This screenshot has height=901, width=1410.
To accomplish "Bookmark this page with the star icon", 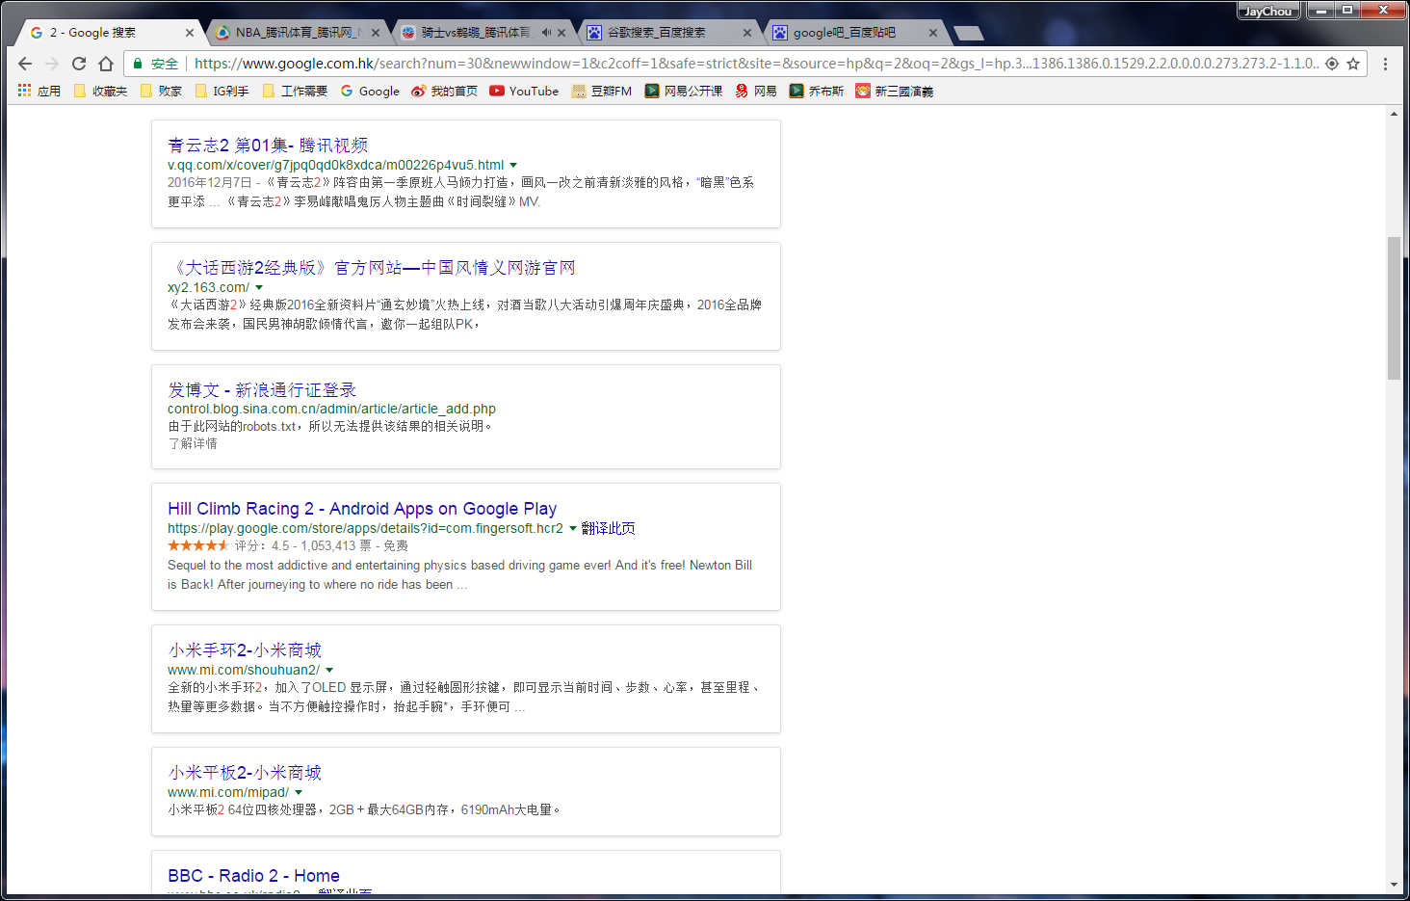I will pyautogui.click(x=1353, y=64).
